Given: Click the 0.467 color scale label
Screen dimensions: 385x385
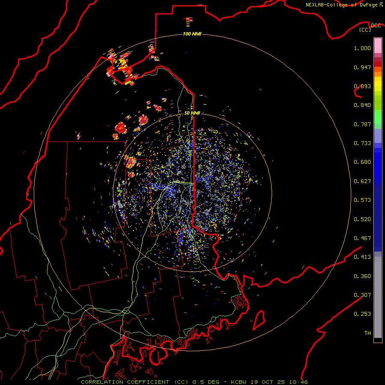Looking at the screenshot, I should tap(362, 238).
